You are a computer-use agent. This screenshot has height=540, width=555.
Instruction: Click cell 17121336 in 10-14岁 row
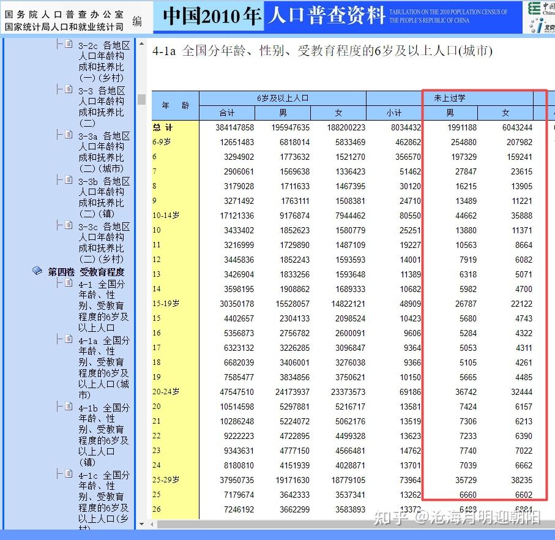[x=237, y=216]
